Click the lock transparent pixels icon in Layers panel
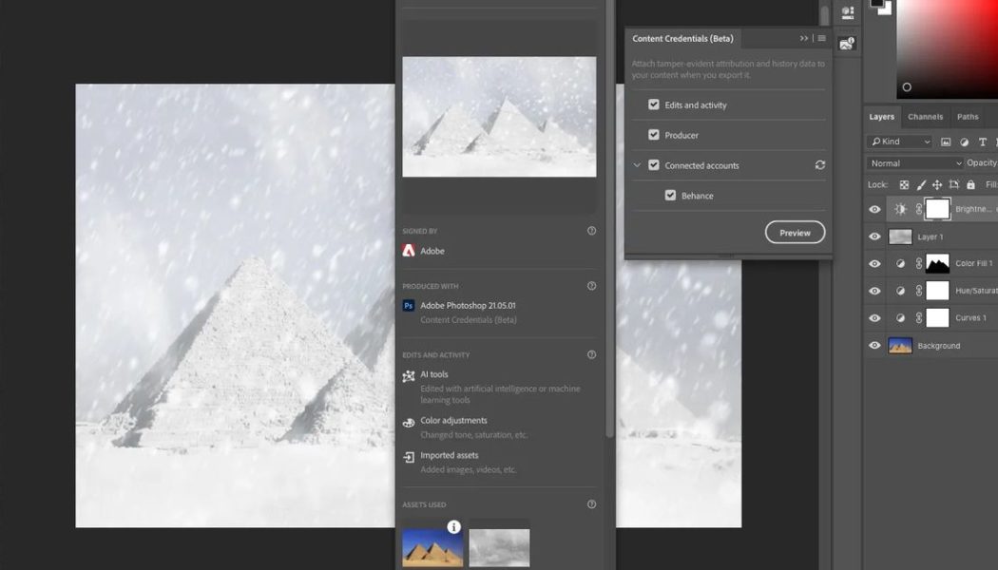Viewport: 998px width, 570px height. tap(904, 184)
